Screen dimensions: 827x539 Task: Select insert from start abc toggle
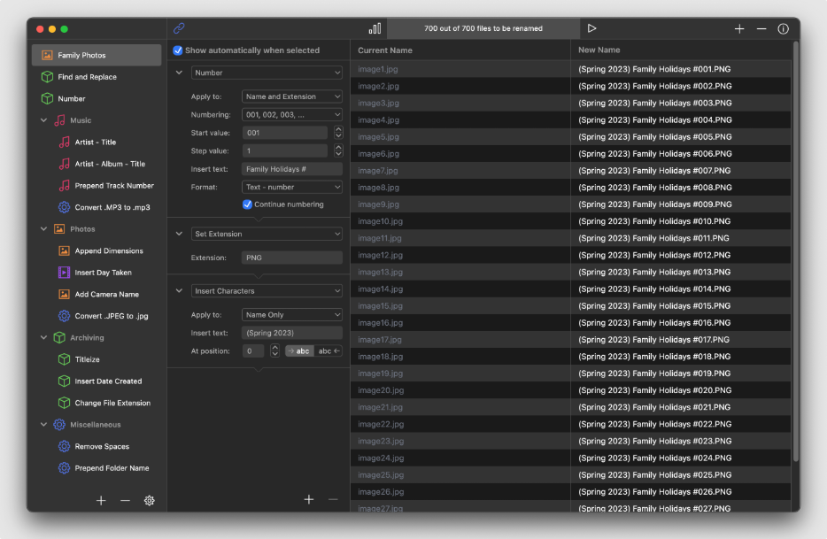click(299, 350)
